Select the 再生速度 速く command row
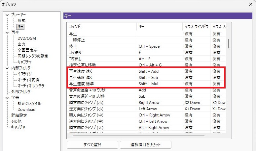 101,71
